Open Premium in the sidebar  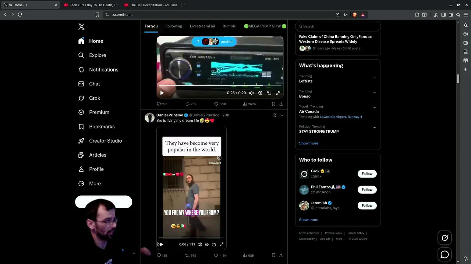coord(94,112)
